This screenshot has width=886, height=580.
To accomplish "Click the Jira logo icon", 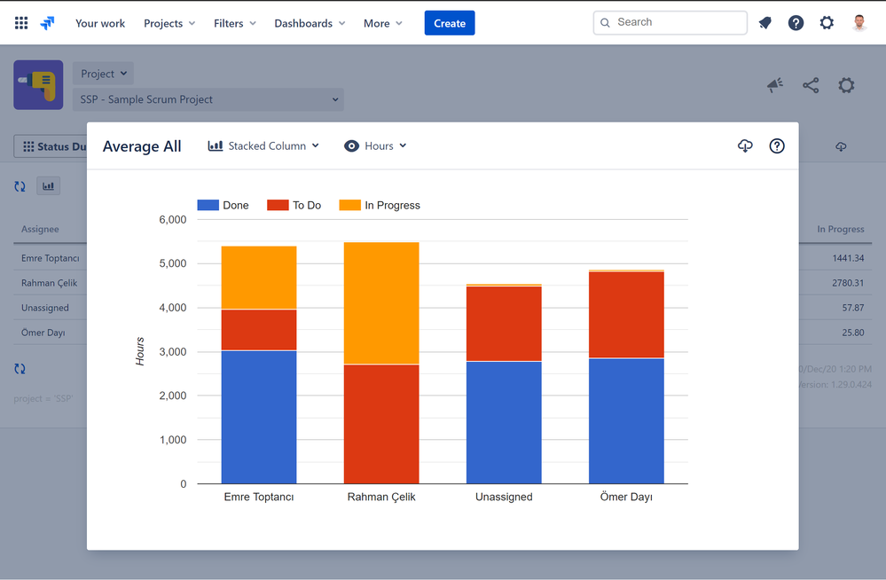I will pyautogui.click(x=48, y=23).
